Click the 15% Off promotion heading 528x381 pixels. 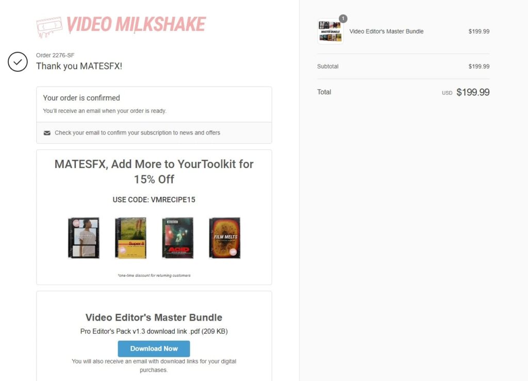point(154,172)
